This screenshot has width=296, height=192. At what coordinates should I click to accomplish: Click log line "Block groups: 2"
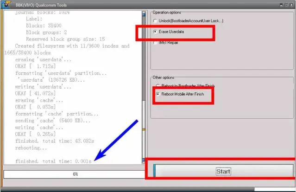[46, 32]
